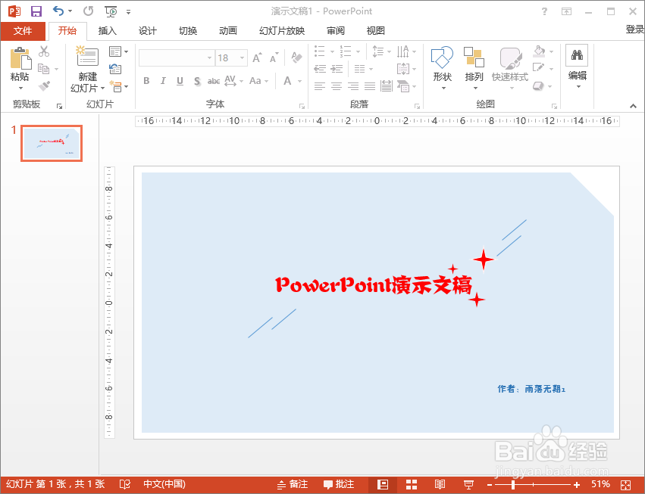This screenshot has height=494, width=645.
Task: Copy selection icon
Action: (x=44, y=69)
